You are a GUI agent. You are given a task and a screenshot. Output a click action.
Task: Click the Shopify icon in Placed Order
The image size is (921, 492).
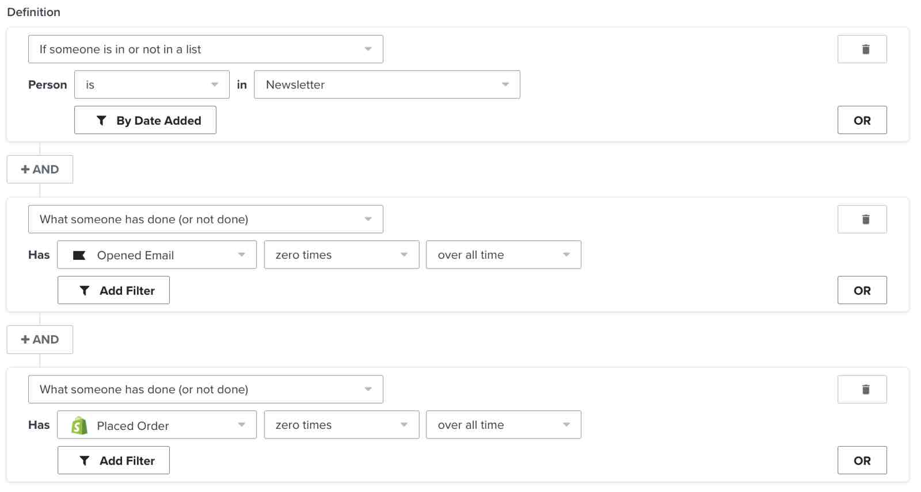pos(79,425)
